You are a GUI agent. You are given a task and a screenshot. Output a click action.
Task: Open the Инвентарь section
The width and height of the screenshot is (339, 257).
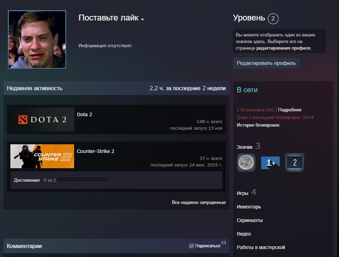click(x=249, y=207)
